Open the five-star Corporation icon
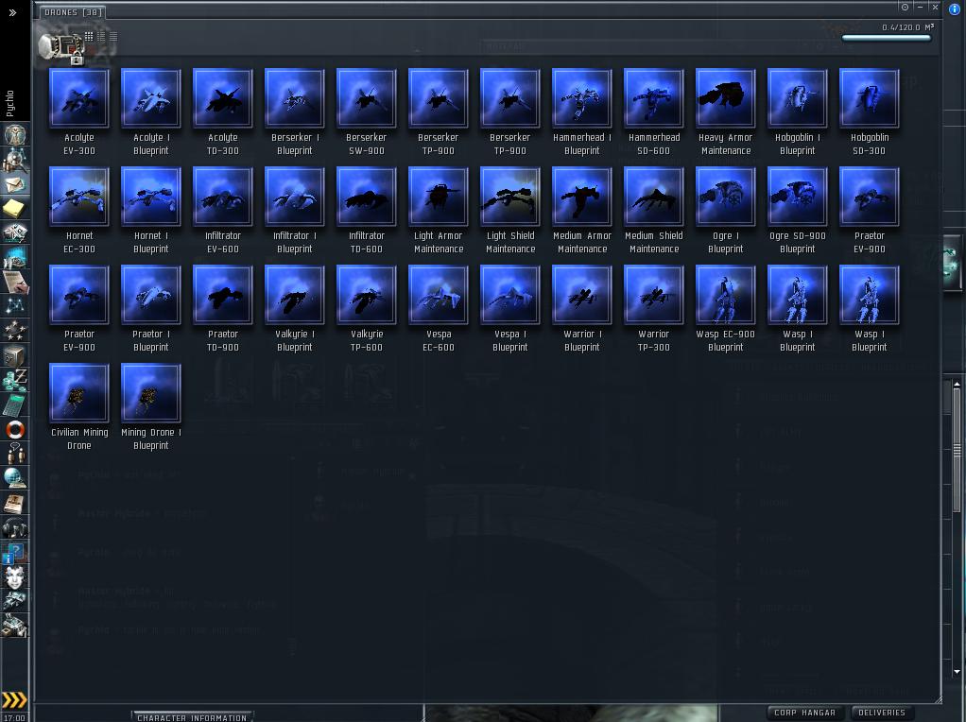This screenshot has height=722, width=966. tap(15, 331)
